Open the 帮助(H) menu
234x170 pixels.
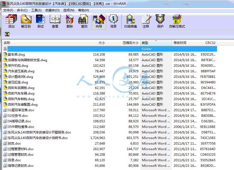coord(83,10)
